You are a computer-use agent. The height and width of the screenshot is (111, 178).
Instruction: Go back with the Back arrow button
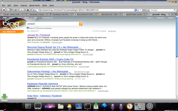point(4,10)
